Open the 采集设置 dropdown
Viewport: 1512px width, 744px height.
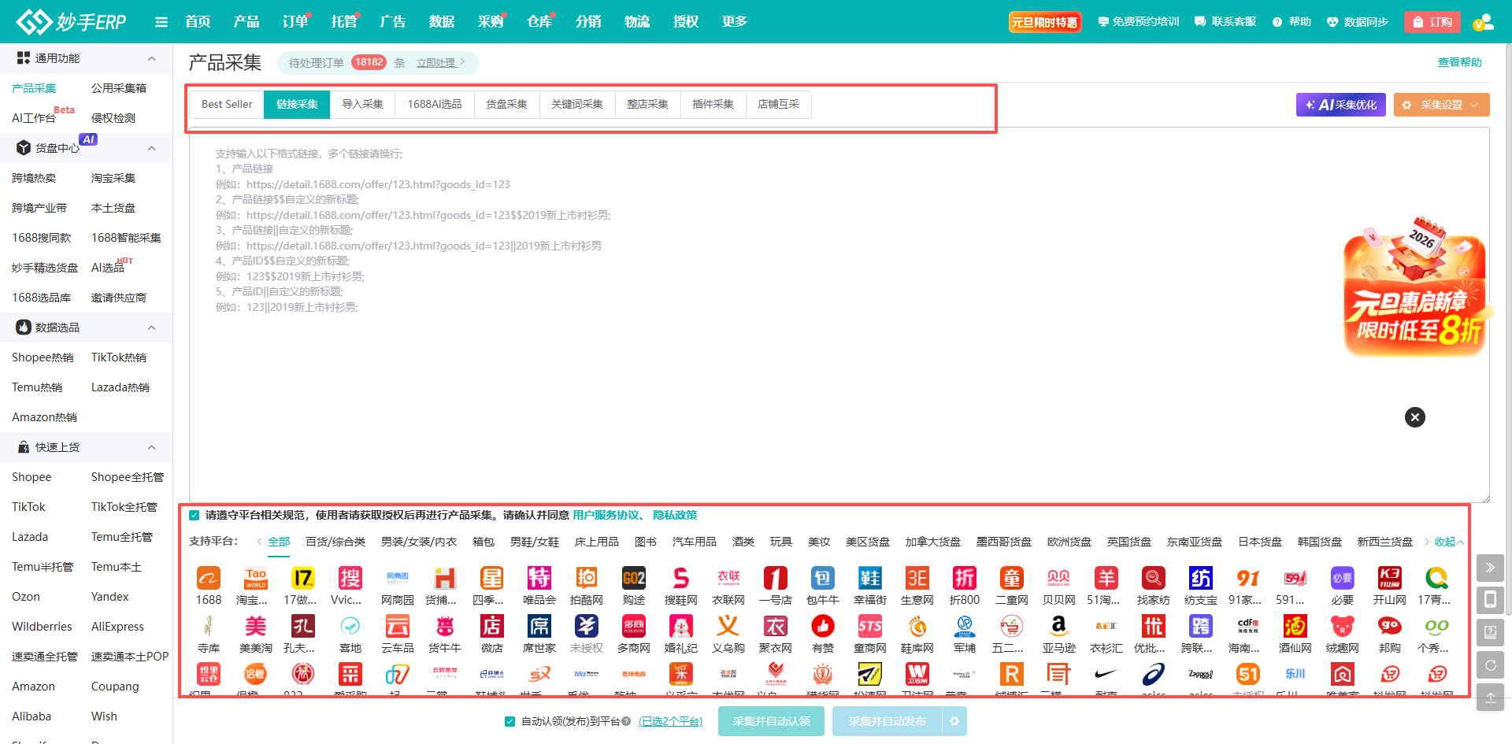(1441, 105)
